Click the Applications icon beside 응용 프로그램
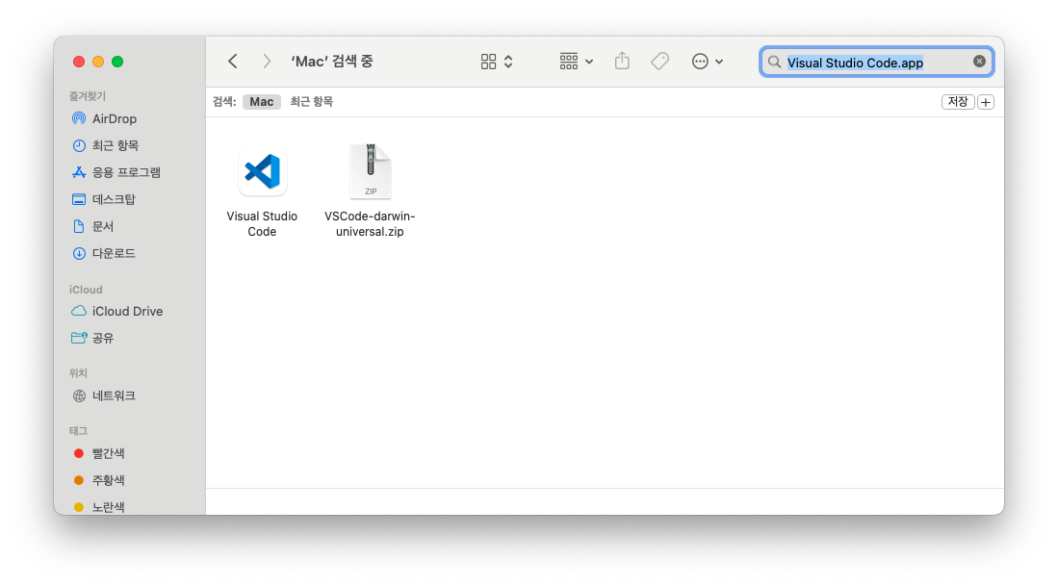Screen dimensions: 1058x586 pyautogui.click(x=79, y=172)
